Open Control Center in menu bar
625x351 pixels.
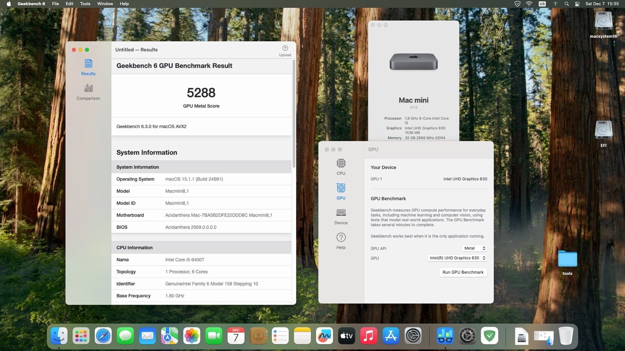577,4
